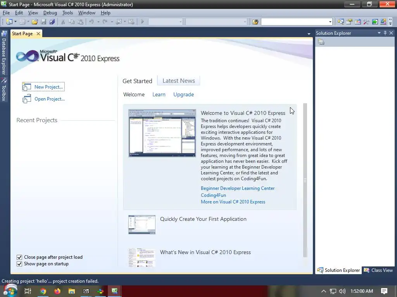Open Firefox from the taskbar
This screenshot has height=297, width=397.
click(x=57, y=291)
